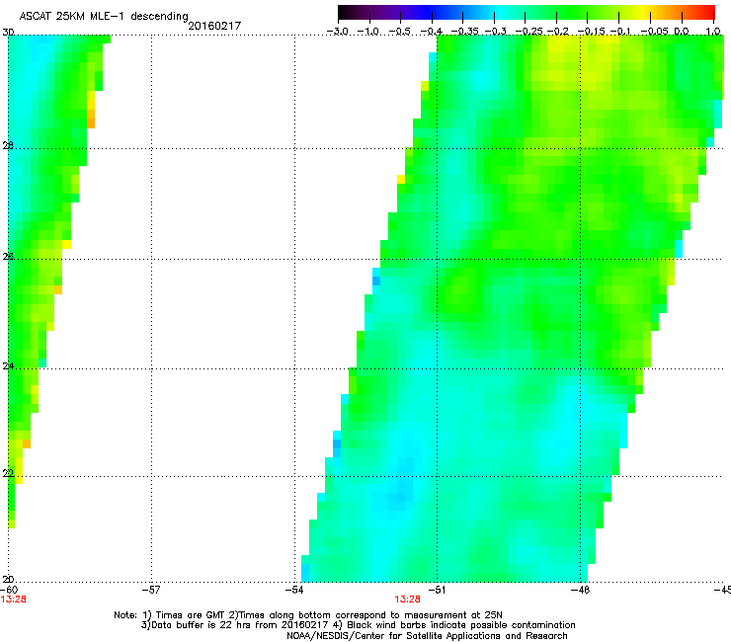Click the longitude label "-60"
Image resolution: width=731 pixels, height=642 pixels.
[9, 590]
